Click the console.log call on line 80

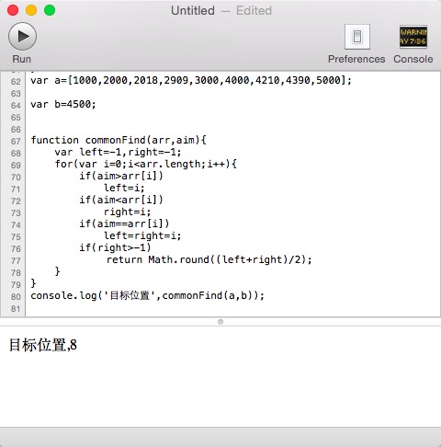[147, 296]
